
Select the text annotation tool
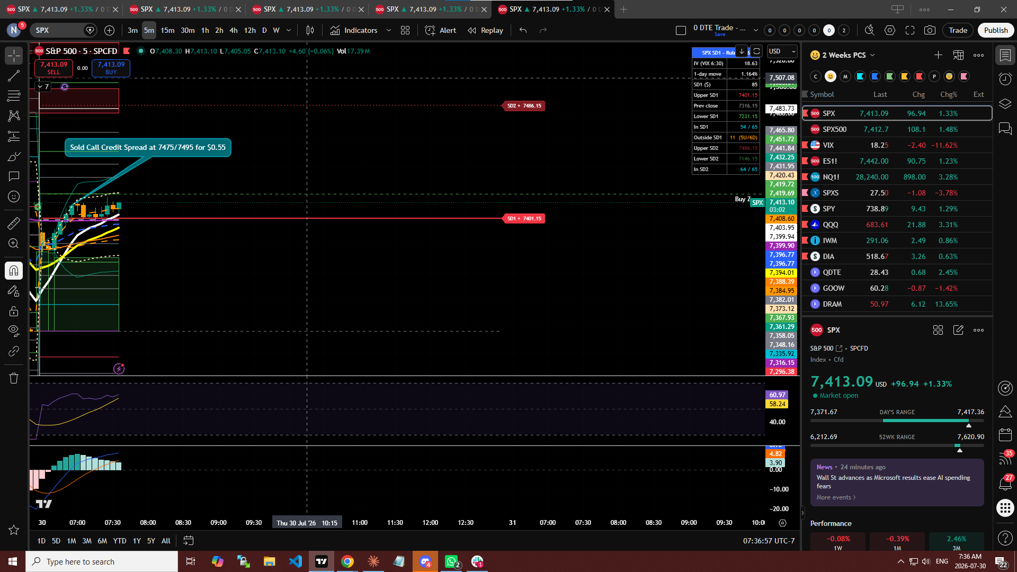point(14,176)
